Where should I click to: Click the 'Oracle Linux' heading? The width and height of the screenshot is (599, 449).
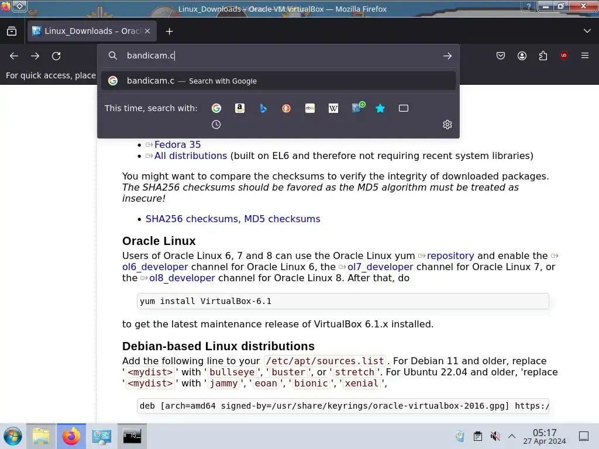click(159, 241)
